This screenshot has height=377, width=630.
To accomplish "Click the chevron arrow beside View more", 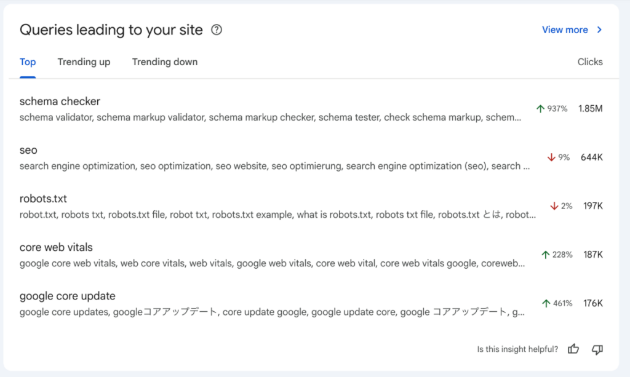I will tap(599, 30).
